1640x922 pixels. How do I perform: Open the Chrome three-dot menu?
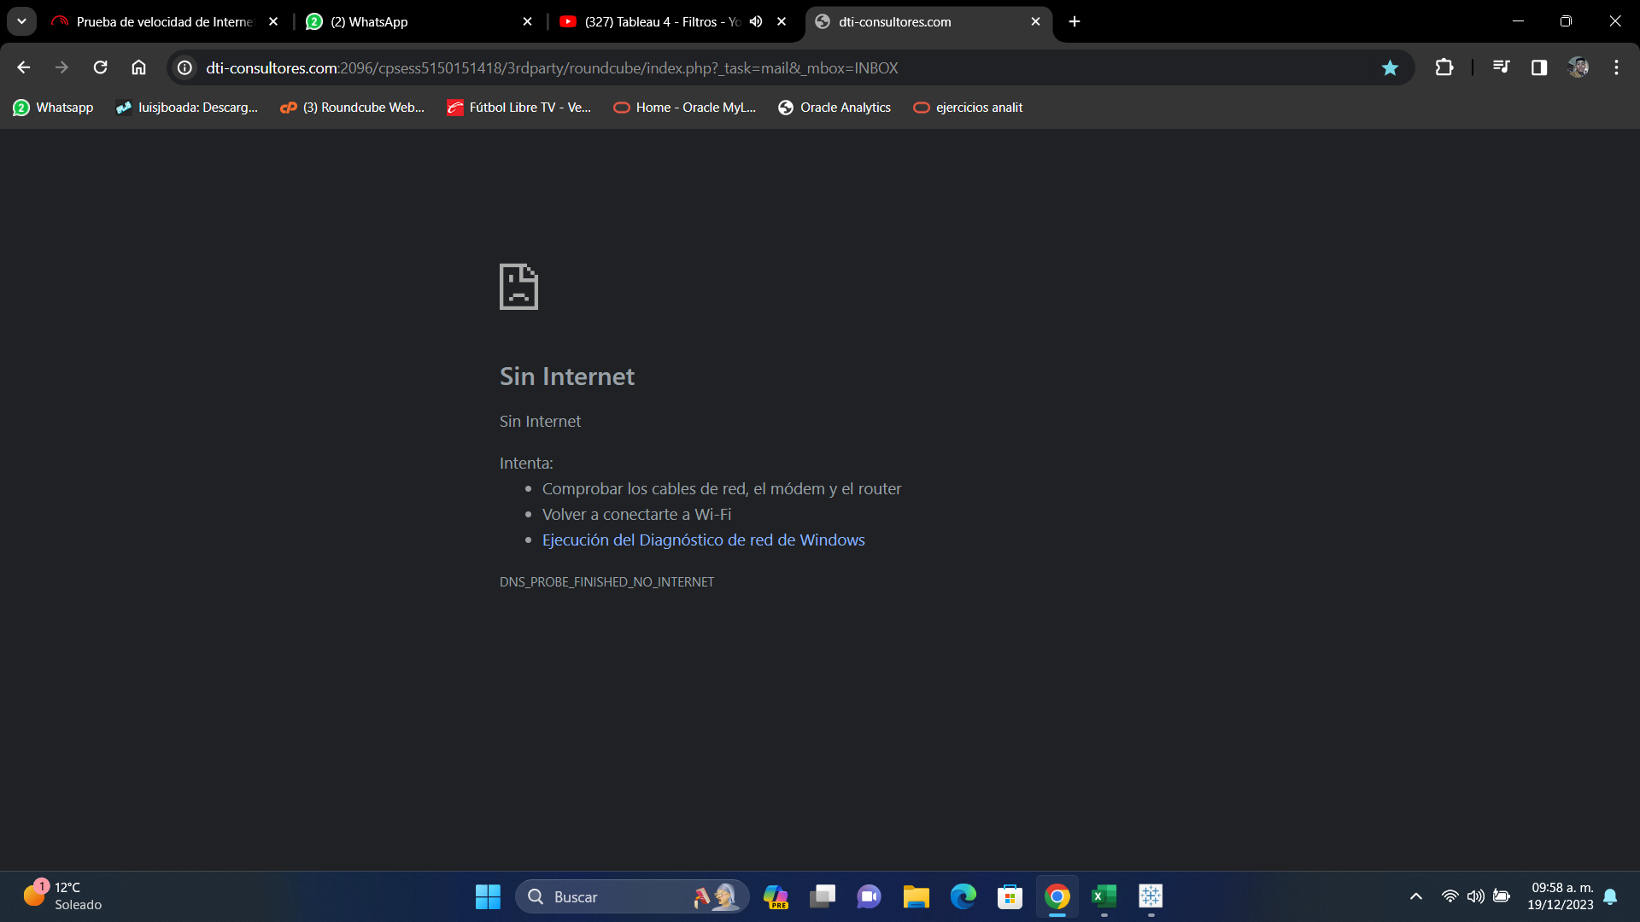(1616, 67)
